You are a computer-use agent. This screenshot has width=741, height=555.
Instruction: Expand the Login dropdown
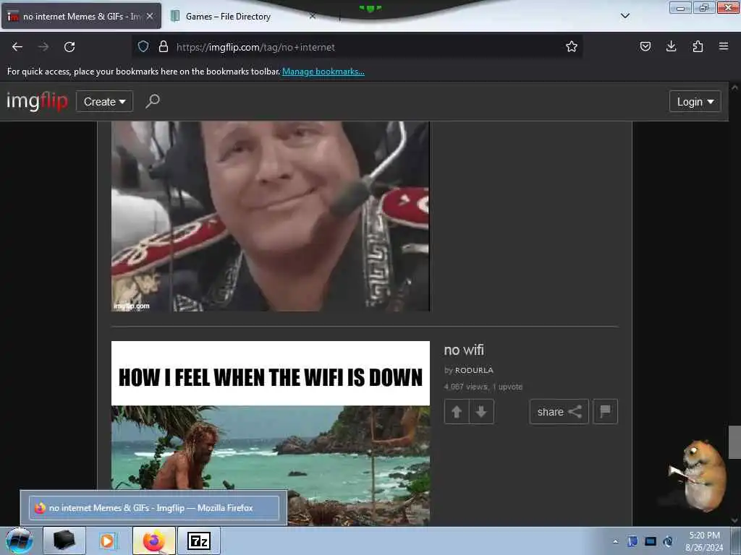[695, 101]
